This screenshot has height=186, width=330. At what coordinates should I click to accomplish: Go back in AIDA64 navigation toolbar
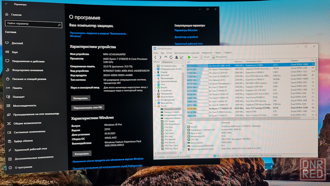[x=155, y=57]
